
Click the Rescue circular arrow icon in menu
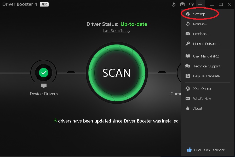click(x=188, y=24)
